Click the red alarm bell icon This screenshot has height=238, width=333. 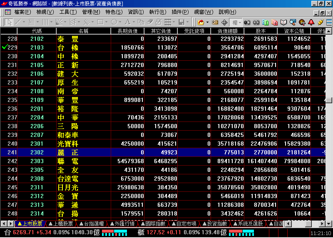311,22
